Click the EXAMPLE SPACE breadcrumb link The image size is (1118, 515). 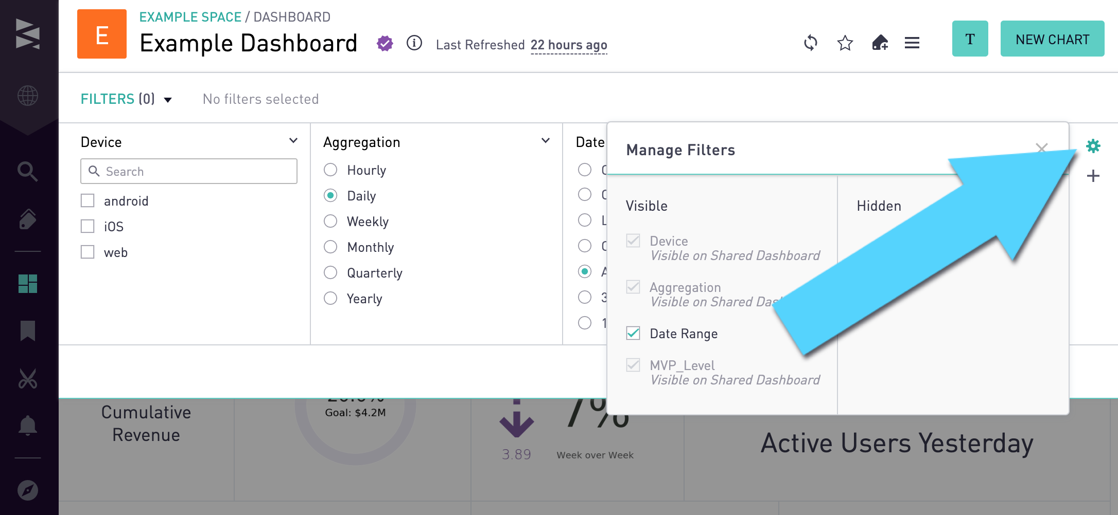point(191,17)
